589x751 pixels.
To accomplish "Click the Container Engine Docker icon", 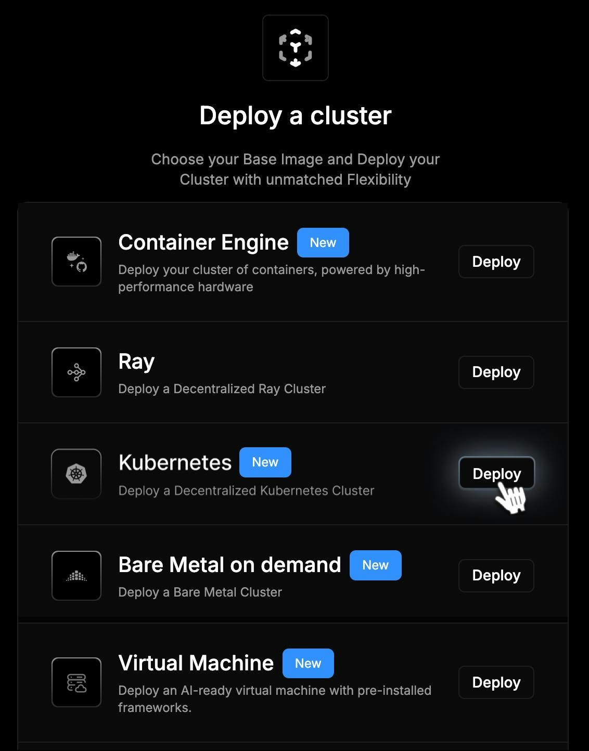I will 76,262.
